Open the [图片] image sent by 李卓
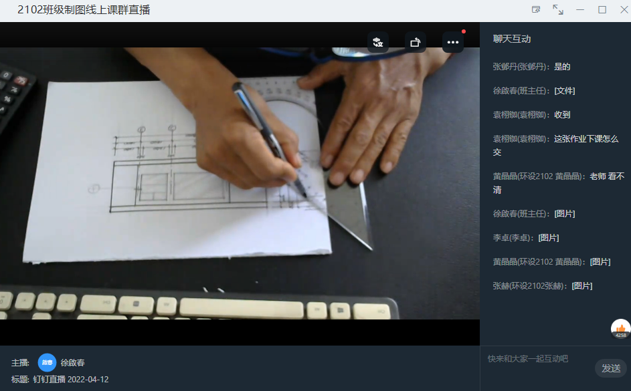The height and width of the screenshot is (391, 631). pyautogui.click(x=549, y=238)
